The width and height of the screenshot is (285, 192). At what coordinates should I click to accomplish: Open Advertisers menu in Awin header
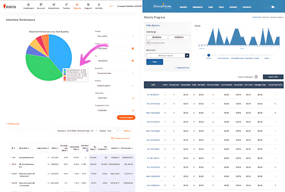point(54,6)
